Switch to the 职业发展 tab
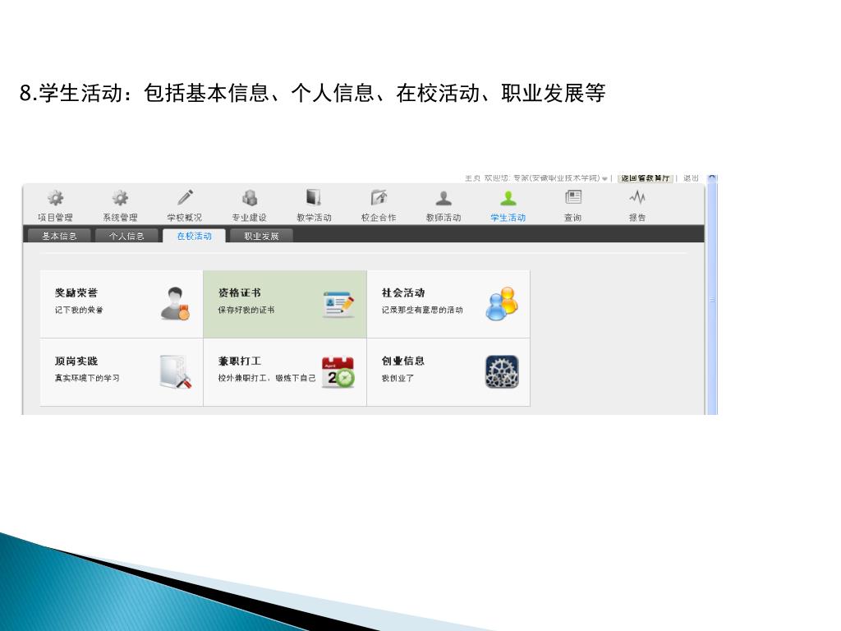The width and height of the screenshot is (841, 631). tap(261, 236)
